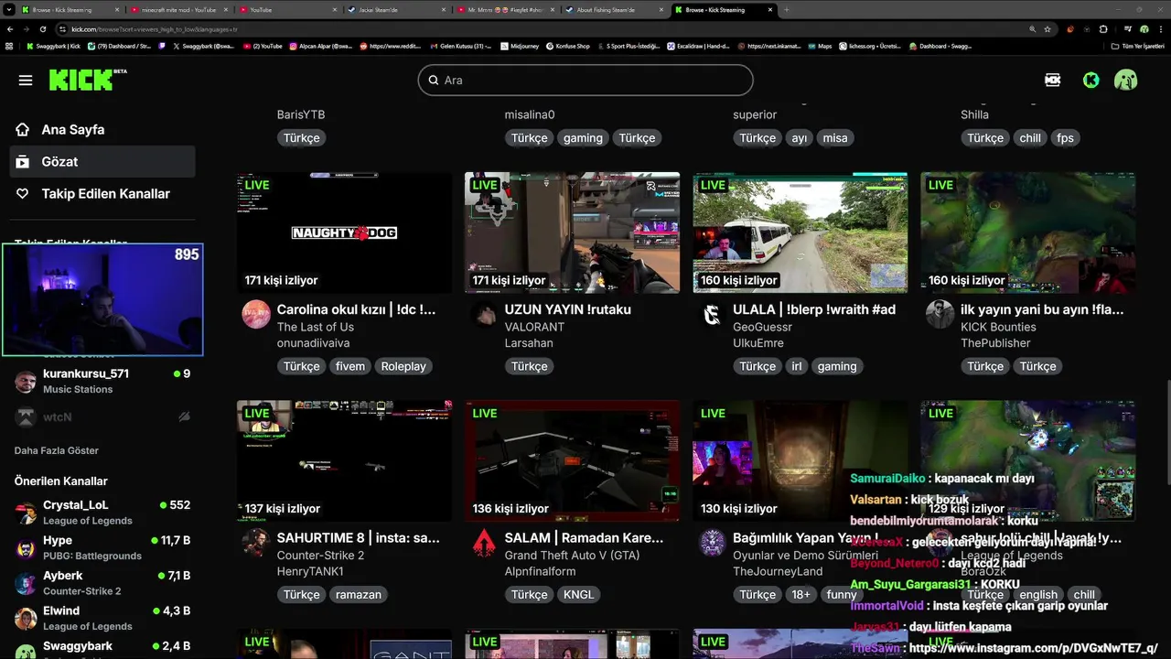Click the chill tag under Shilla
The image size is (1171, 659).
(x=1030, y=138)
